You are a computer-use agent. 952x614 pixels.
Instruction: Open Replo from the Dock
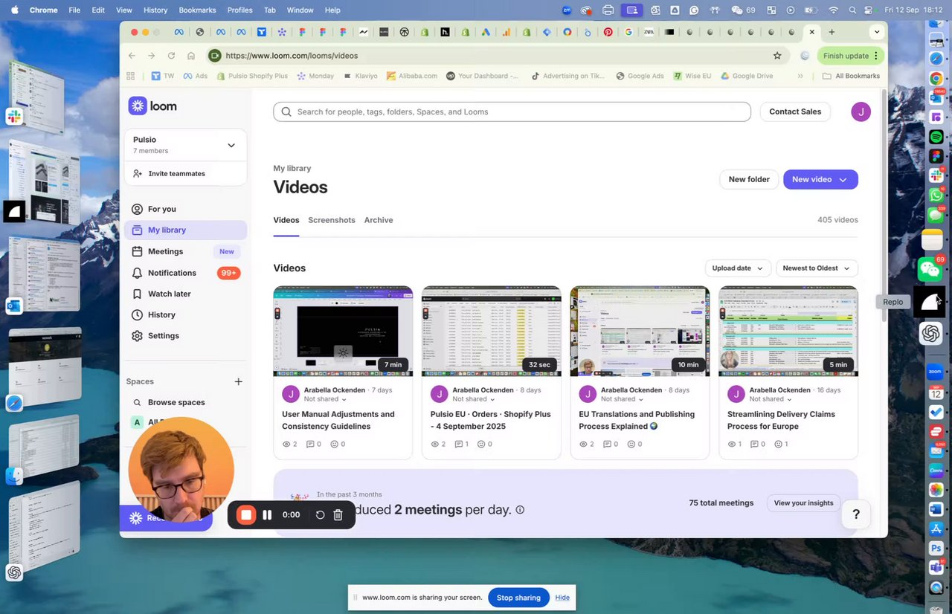click(930, 302)
